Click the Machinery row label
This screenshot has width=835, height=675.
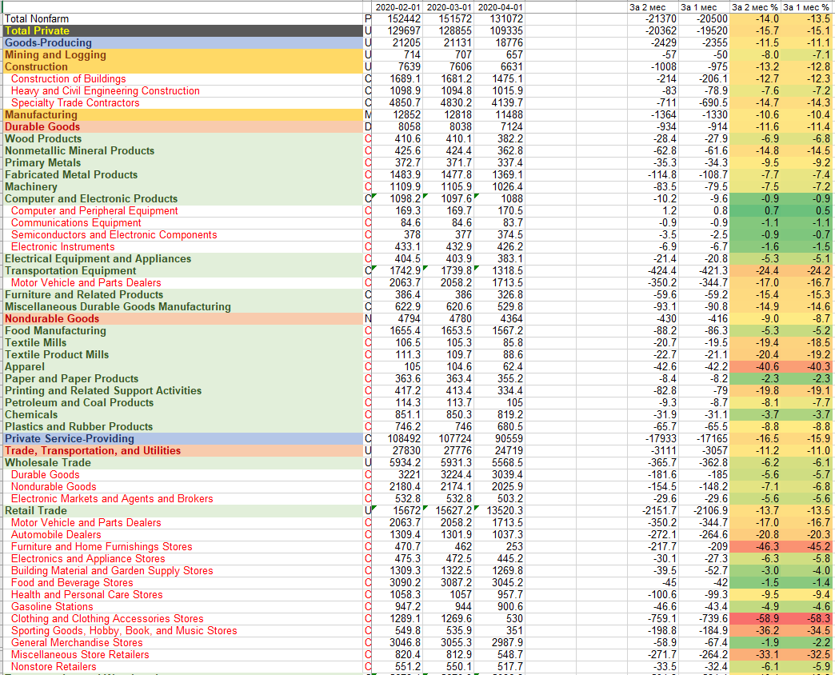point(31,186)
